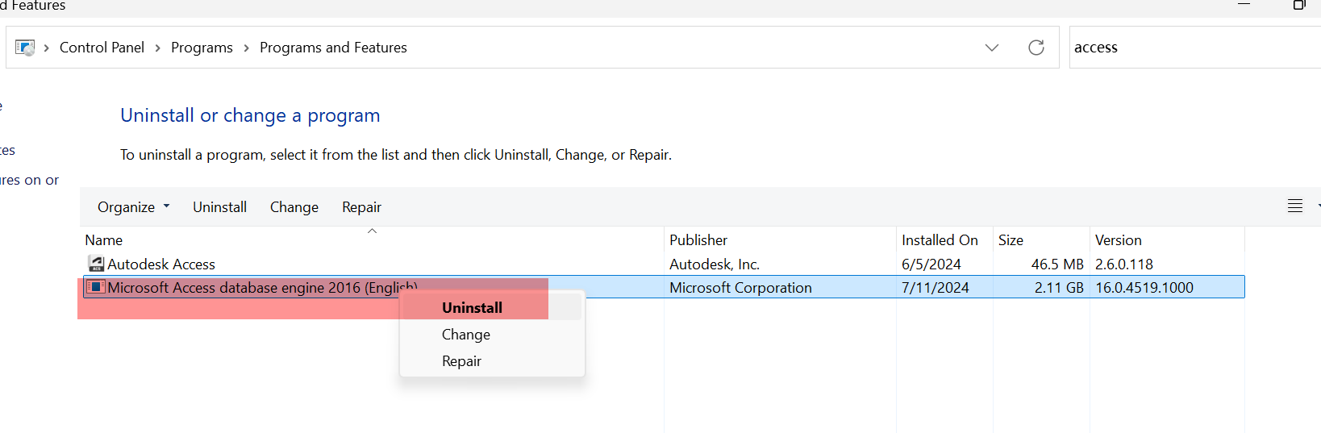Click the Change toolbar button

(294, 207)
